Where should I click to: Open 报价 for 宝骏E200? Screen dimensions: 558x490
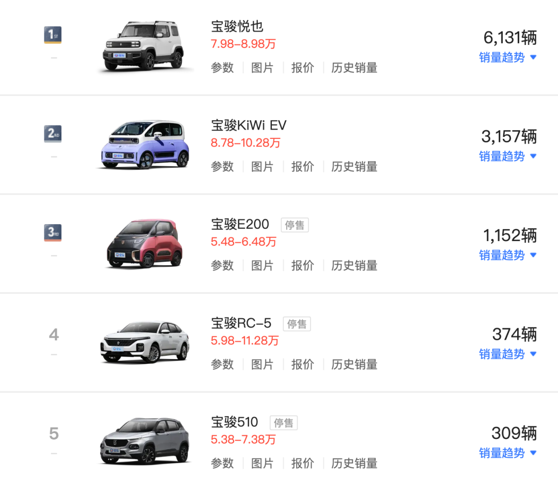pos(302,265)
